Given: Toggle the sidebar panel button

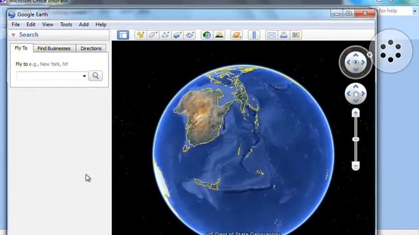Looking at the screenshot, I should coord(123,35).
